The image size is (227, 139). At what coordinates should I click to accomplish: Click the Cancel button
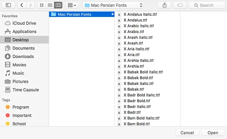click(x=187, y=133)
